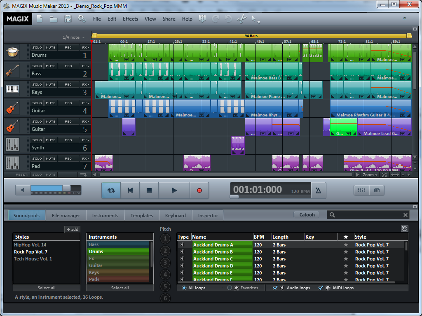Viewport: 422px width, 316px height.
Task: Click Select all under Styles
Action: click(47, 288)
